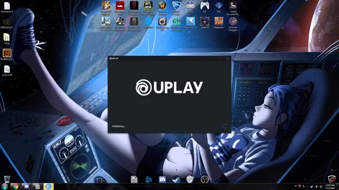Open the Discord icon in the dock
Image resolution: width=339 pixels, height=190 pixels.
[163, 179]
